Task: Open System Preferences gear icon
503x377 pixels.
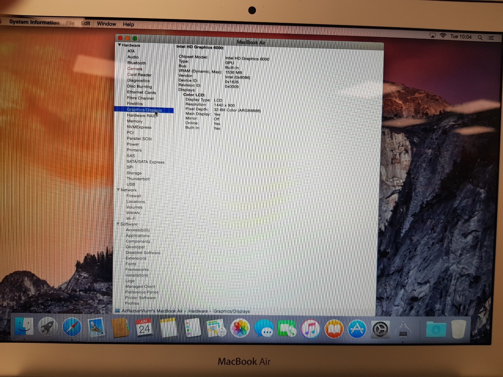Action: (x=380, y=329)
